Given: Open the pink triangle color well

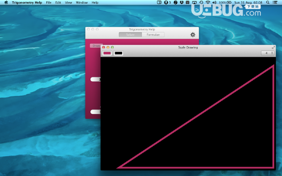Looking at the screenshot, I should click(107, 53).
